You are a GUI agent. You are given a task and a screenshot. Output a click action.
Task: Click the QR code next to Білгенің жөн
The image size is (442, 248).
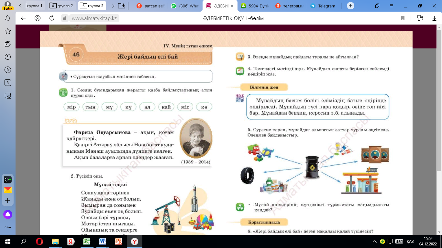click(240, 98)
